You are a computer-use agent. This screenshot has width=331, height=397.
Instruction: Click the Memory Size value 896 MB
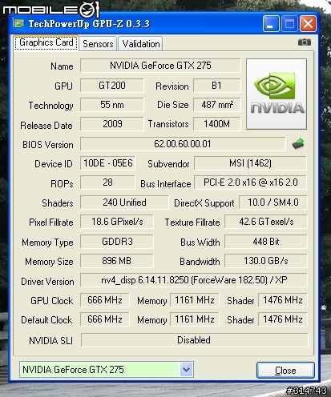117,261
